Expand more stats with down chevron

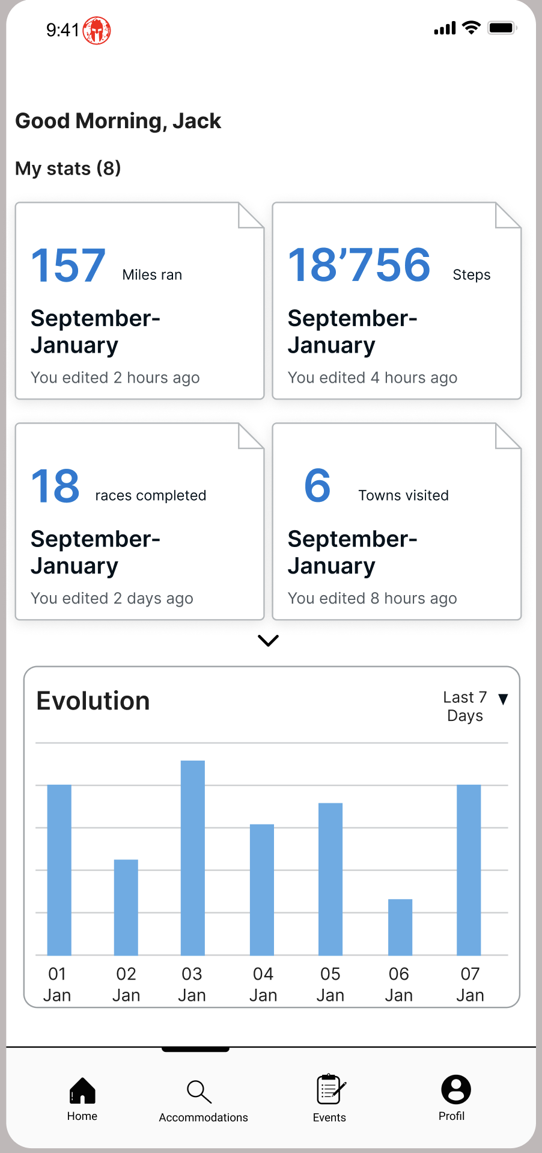pos(268,640)
